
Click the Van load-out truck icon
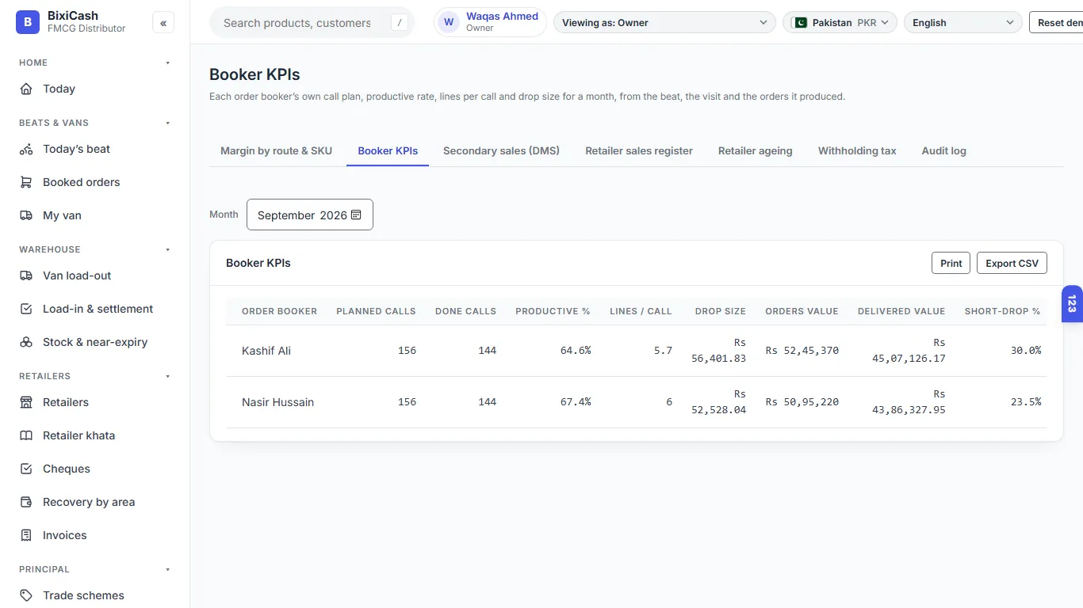(26, 275)
